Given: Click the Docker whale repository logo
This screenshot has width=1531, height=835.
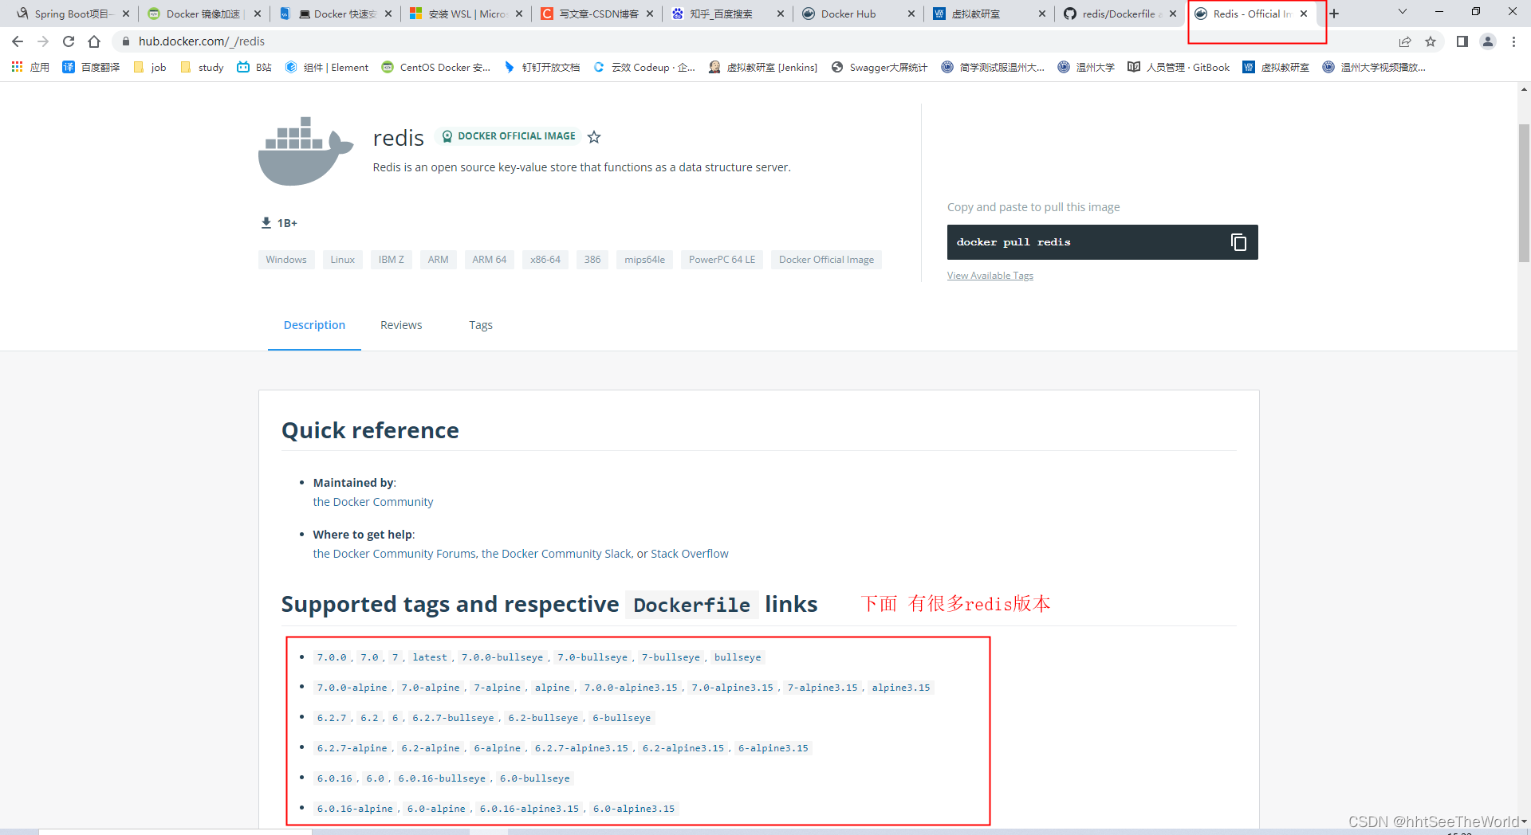Looking at the screenshot, I should pos(305,151).
